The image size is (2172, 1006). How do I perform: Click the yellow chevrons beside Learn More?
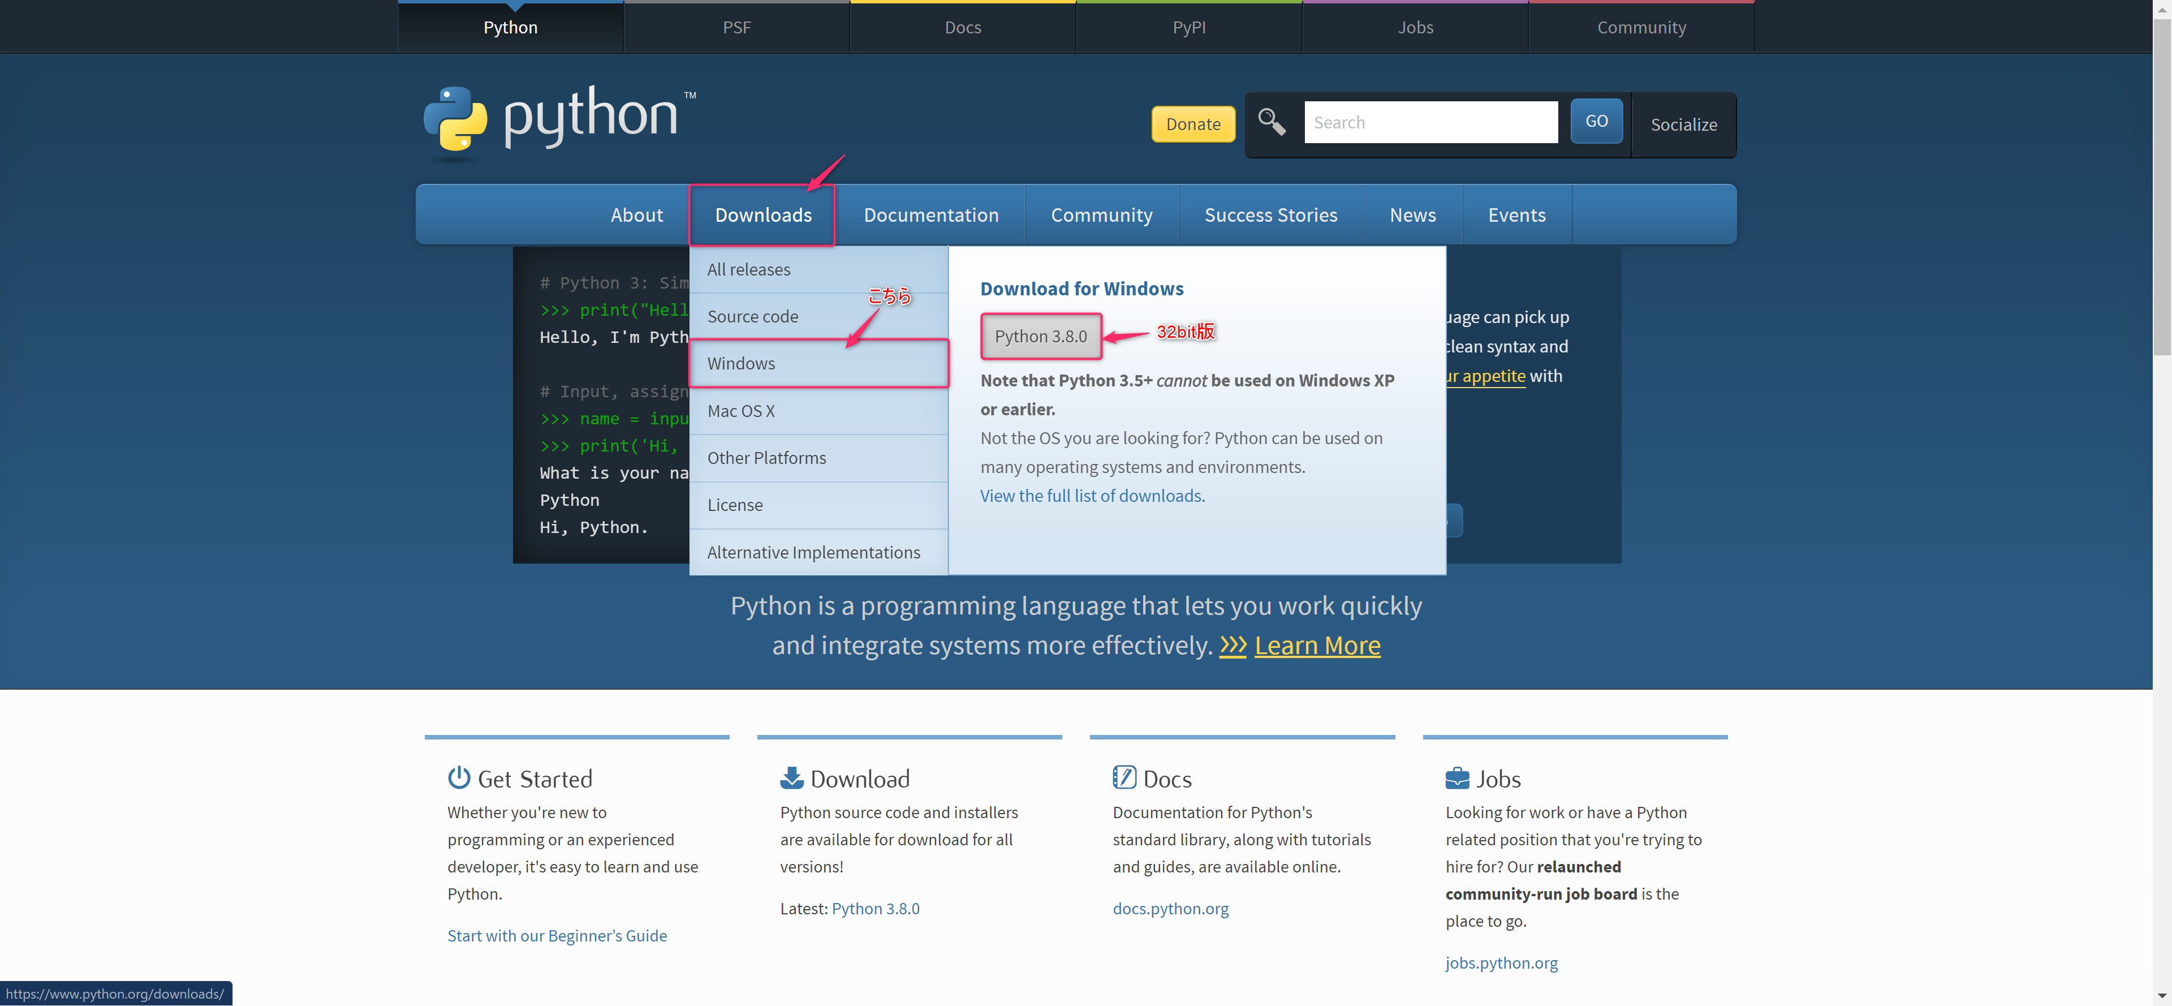tap(1232, 645)
